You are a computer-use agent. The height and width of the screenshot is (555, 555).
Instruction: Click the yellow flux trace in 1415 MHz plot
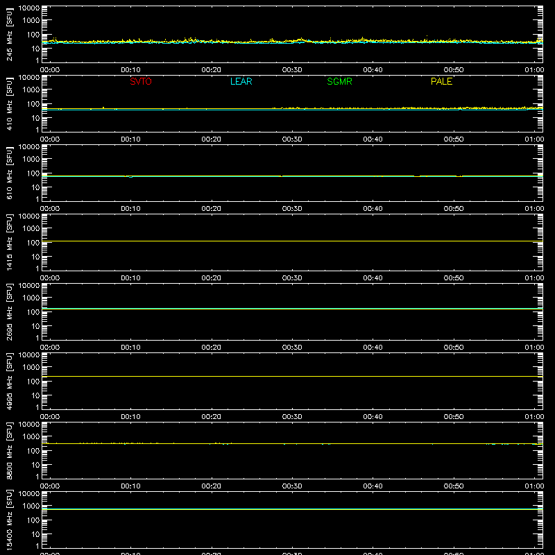pos(292,241)
